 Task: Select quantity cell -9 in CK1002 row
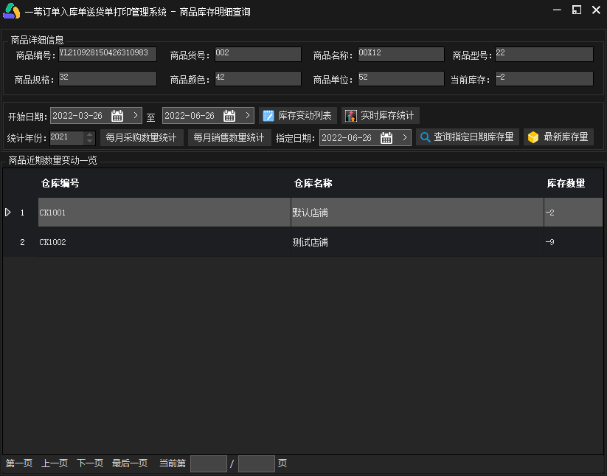click(x=573, y=242)
